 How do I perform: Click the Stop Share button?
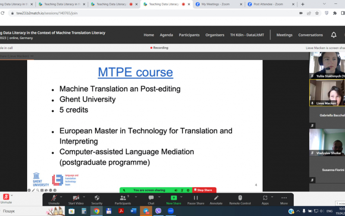204,190
